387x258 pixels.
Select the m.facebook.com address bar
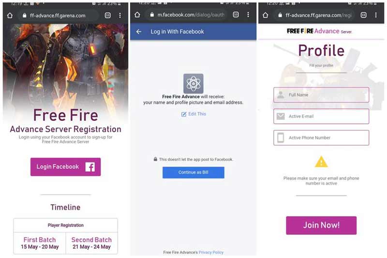point(187,15)
